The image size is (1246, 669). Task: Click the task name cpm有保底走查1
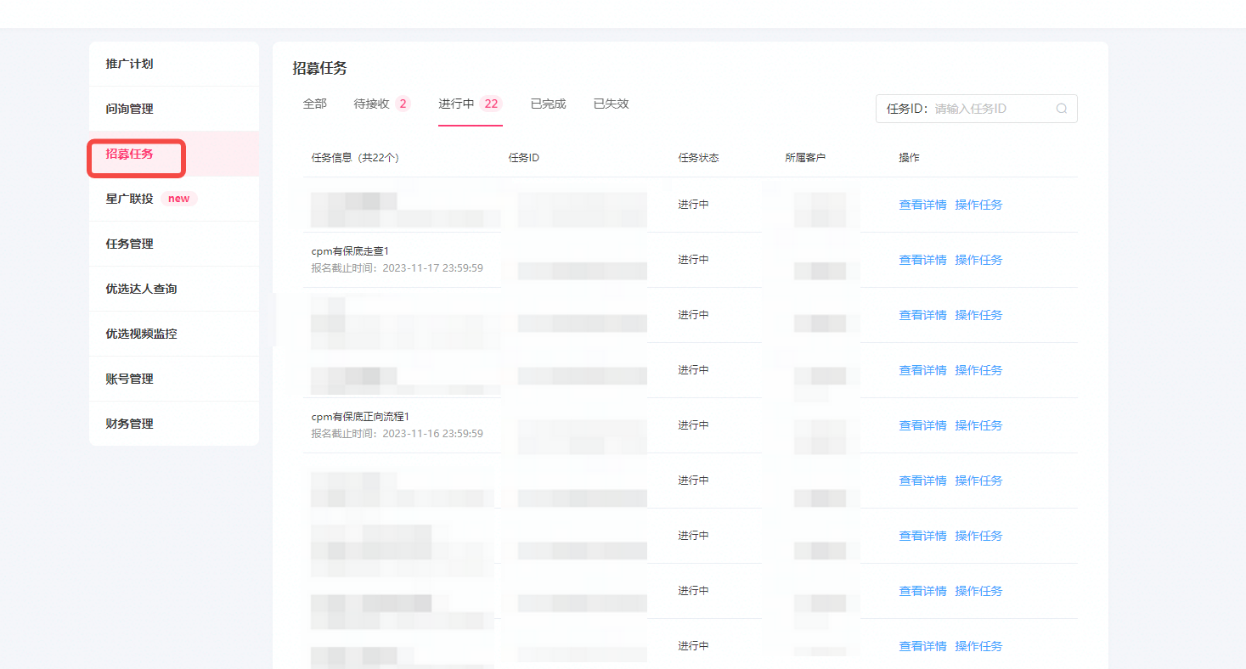pyautogui.click(x=350, y=251)
